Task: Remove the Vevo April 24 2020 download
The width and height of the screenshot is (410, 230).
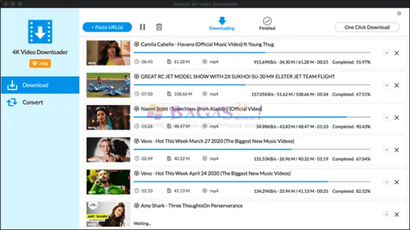Action: (396, 182)
